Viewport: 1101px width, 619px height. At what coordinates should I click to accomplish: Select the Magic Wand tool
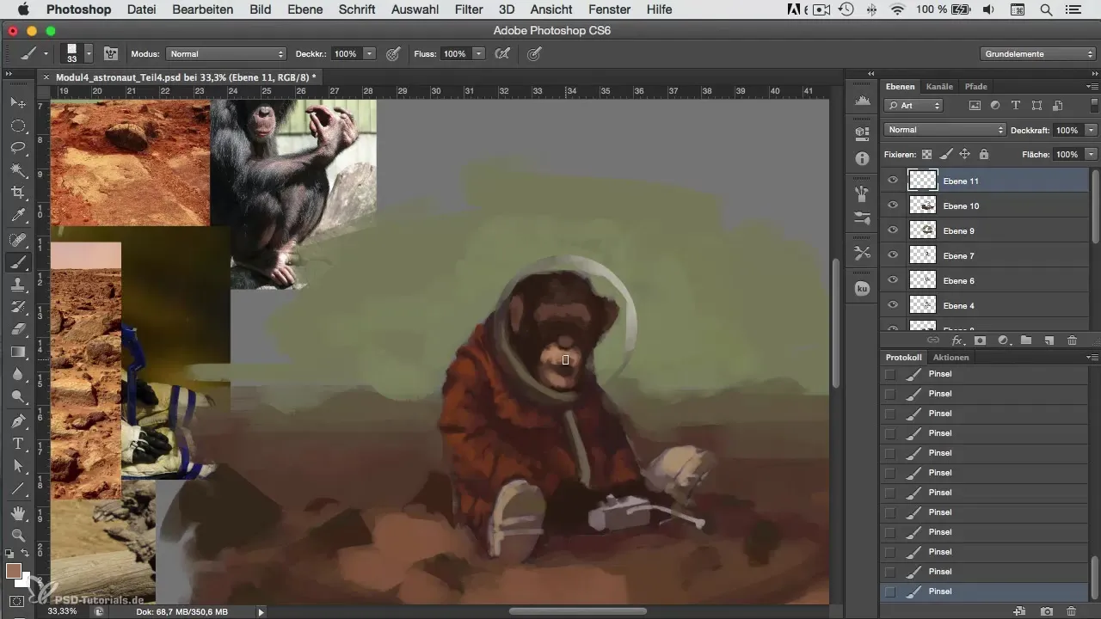coord(17,170)
